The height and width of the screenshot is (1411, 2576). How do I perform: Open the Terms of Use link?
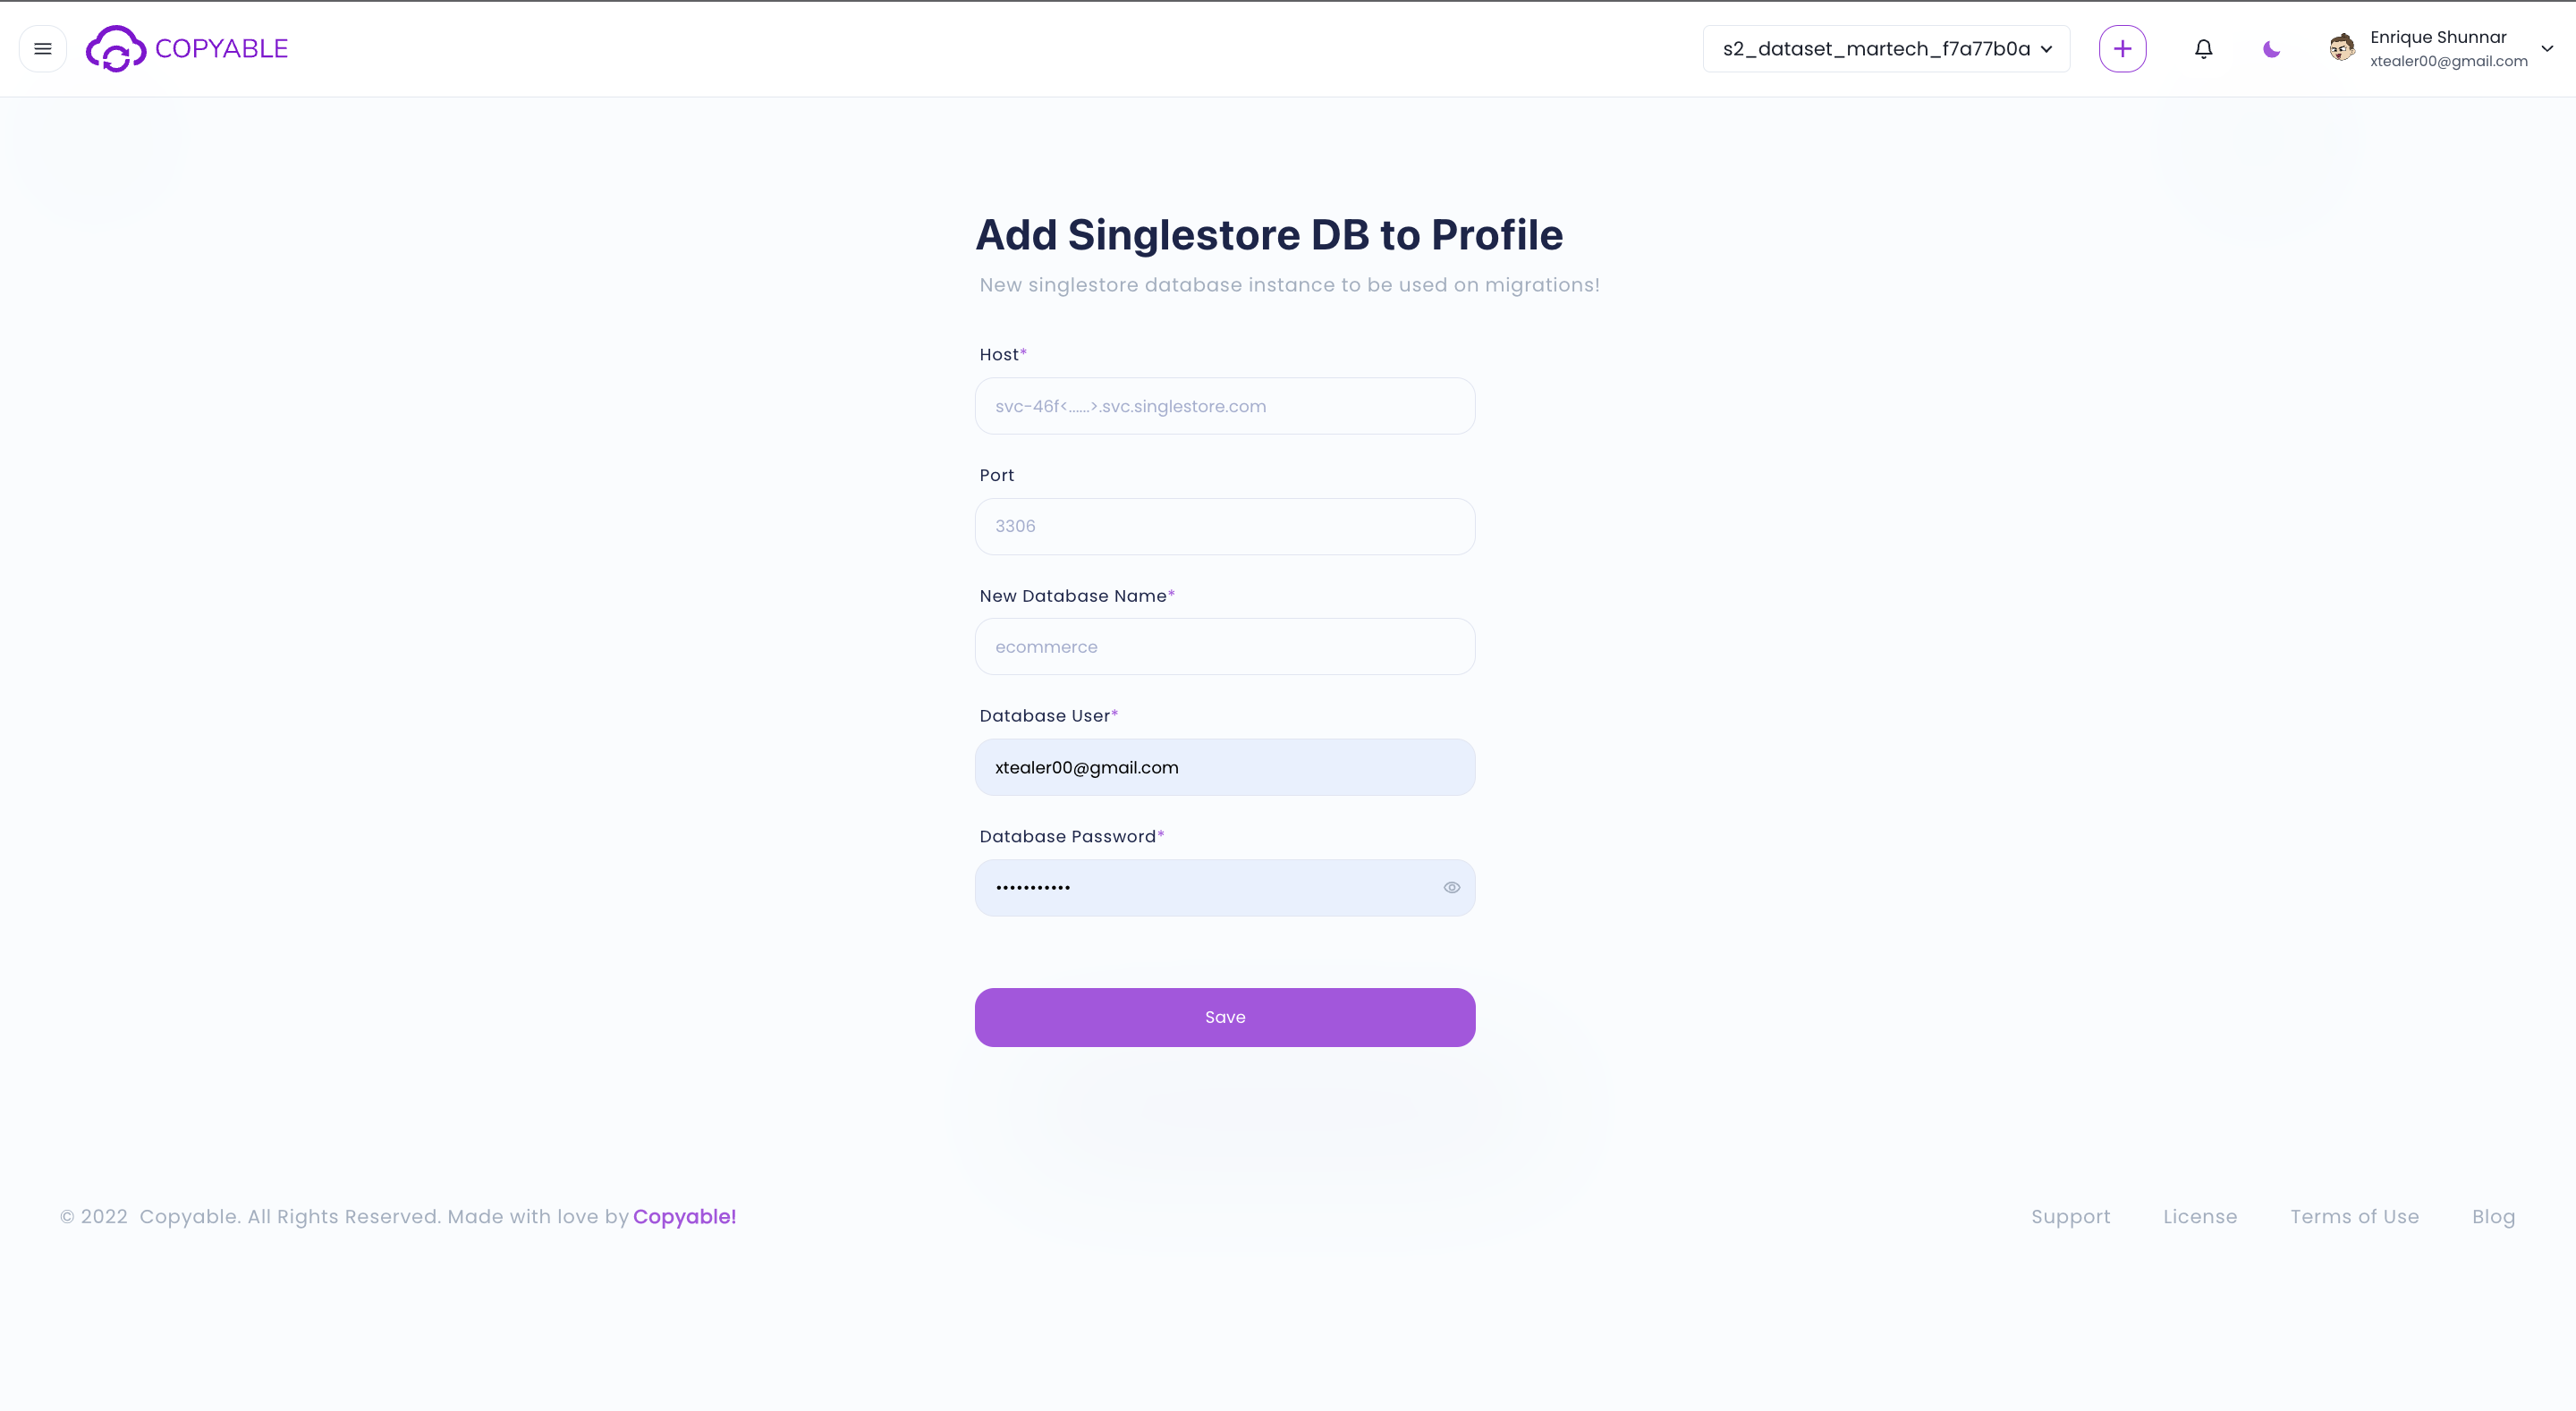[x=2354, y=1217]
